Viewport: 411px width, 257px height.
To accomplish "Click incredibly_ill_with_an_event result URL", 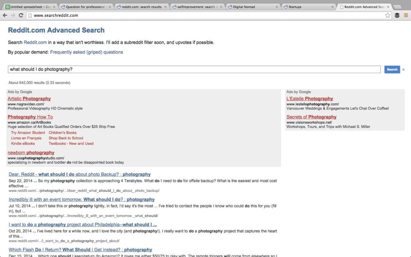I will click(x=83, y=216).
